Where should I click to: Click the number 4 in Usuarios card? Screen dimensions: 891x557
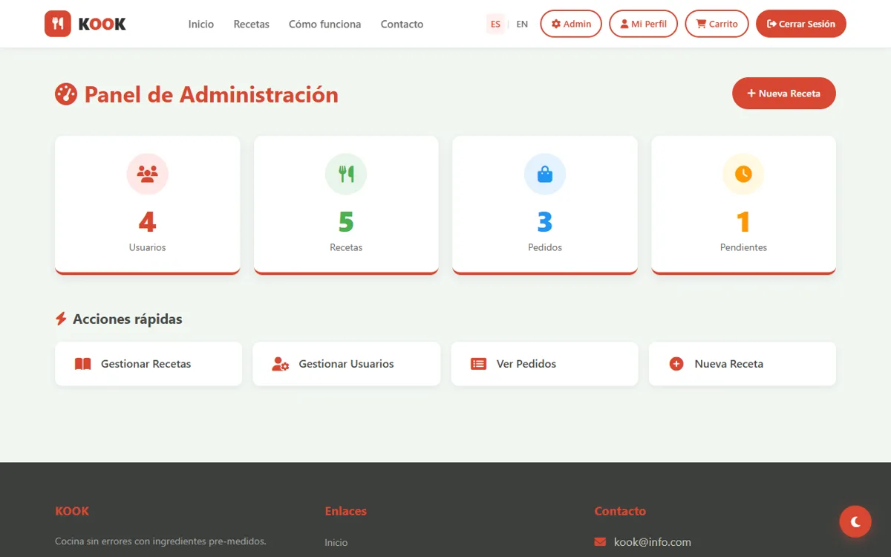pyautogui.click(x=148, y=222)
